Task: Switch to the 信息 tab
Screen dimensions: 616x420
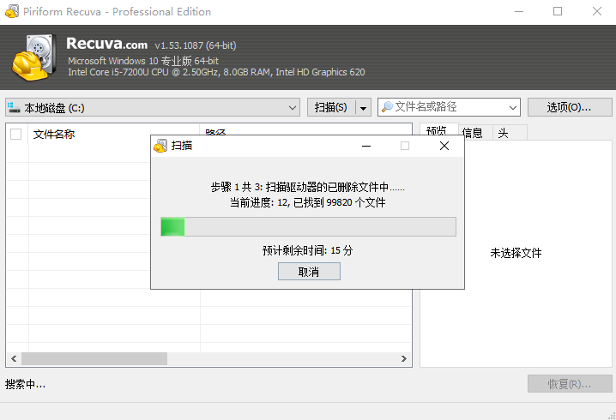Action: (x=472, y=133)
